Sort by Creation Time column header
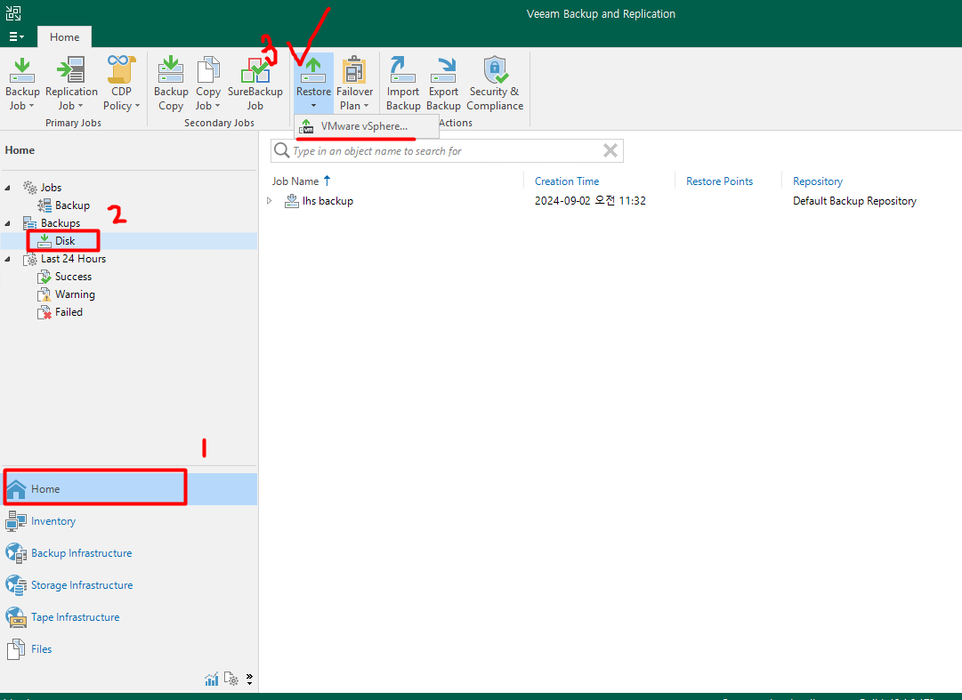 567,181
